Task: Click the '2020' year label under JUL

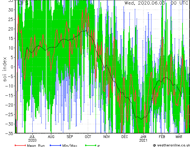Action: (x=32, y=140)
